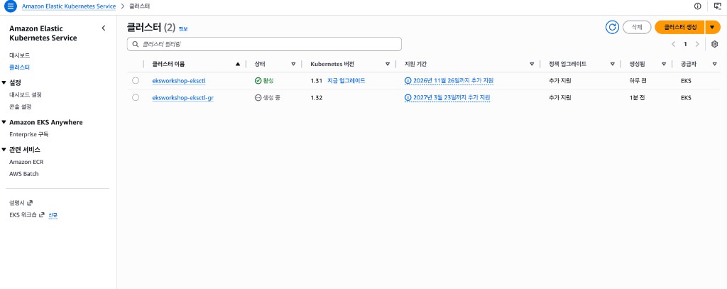Open the eksworkshop-eksctl-gr cluster link

[182, 98]
